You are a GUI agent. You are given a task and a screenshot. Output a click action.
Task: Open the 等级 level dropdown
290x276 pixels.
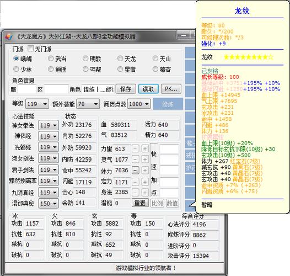(37, 104)
